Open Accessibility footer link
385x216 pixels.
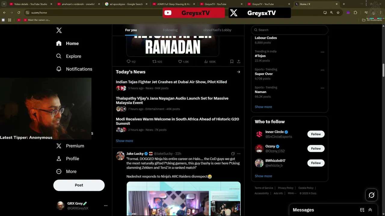(x=261, y=193)
